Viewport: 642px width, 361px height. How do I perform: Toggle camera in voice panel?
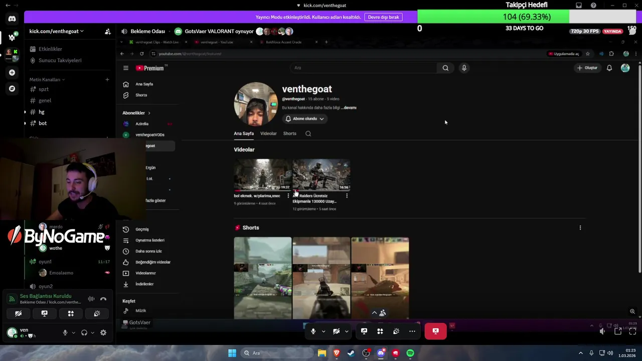pyautogui.click(x=18, y=313)
